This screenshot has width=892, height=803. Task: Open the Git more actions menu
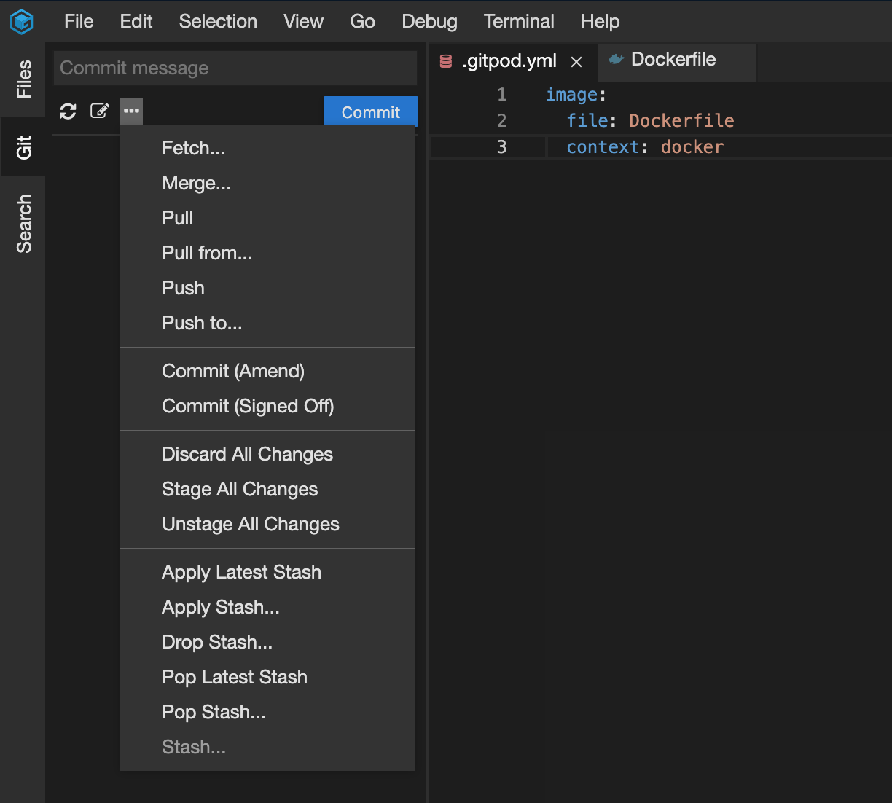[131, 111]
